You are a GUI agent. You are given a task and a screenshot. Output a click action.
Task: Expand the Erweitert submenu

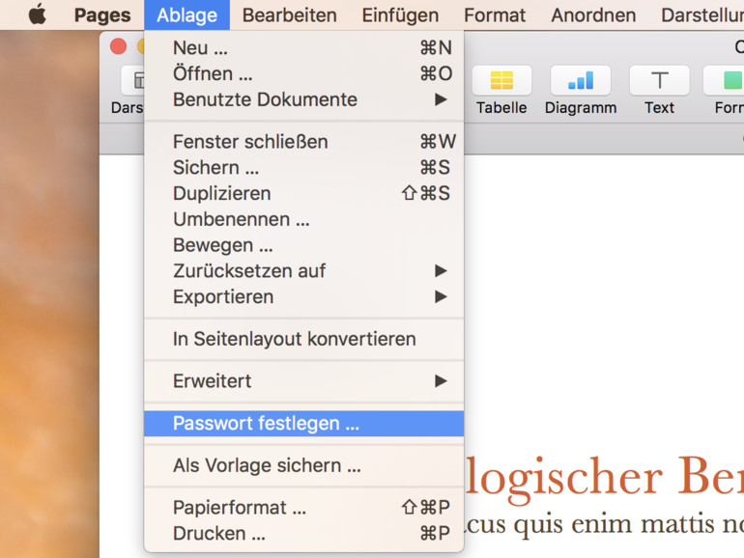coord(303,381)
